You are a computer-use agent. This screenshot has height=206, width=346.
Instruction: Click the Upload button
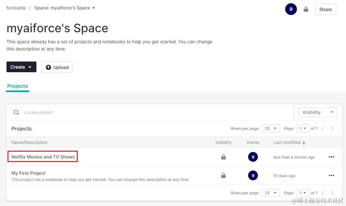(57, 67)
